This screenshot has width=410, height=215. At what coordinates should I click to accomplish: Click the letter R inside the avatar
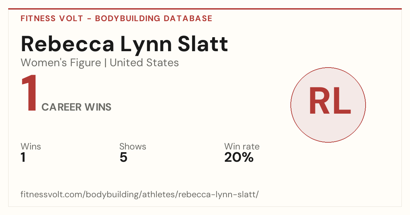click(x=319, y=101)
